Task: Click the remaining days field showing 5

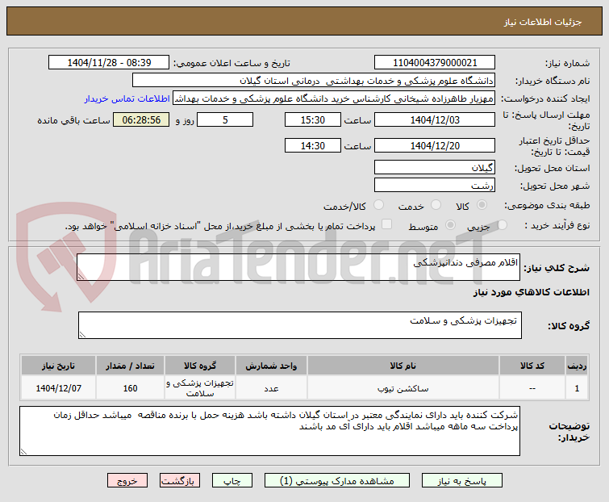Action: 225,119
